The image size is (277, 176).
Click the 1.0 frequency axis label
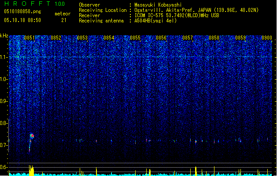click(4, 79)
